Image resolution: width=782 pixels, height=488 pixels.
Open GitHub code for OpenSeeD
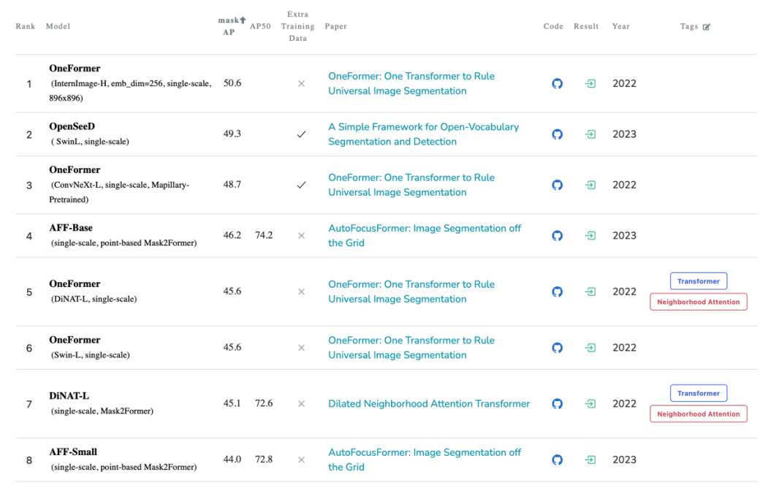point(557,134)
